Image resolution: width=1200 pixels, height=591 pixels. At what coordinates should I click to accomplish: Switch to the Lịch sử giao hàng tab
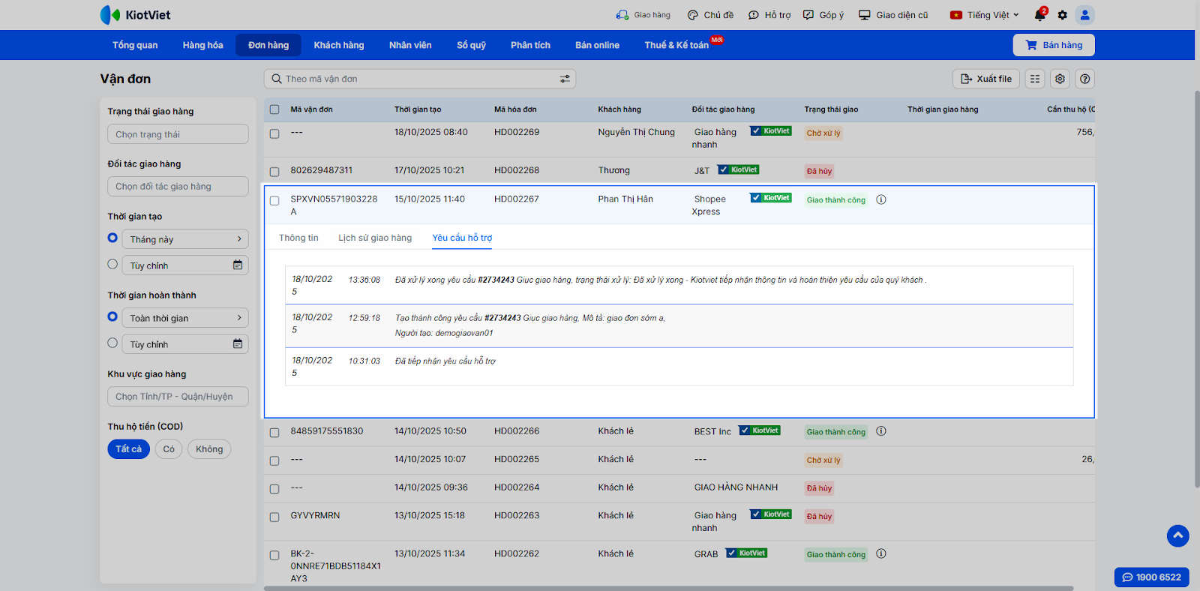pyautogui.click(x=375, y=238)
